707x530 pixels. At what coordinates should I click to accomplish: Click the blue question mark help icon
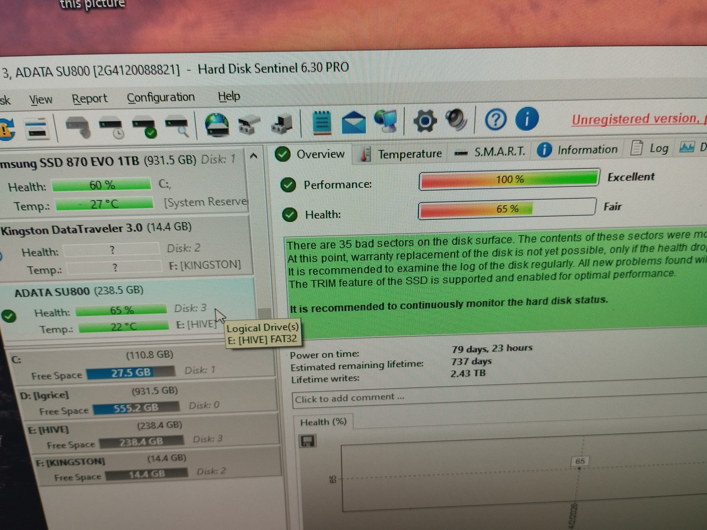[495, 120]
